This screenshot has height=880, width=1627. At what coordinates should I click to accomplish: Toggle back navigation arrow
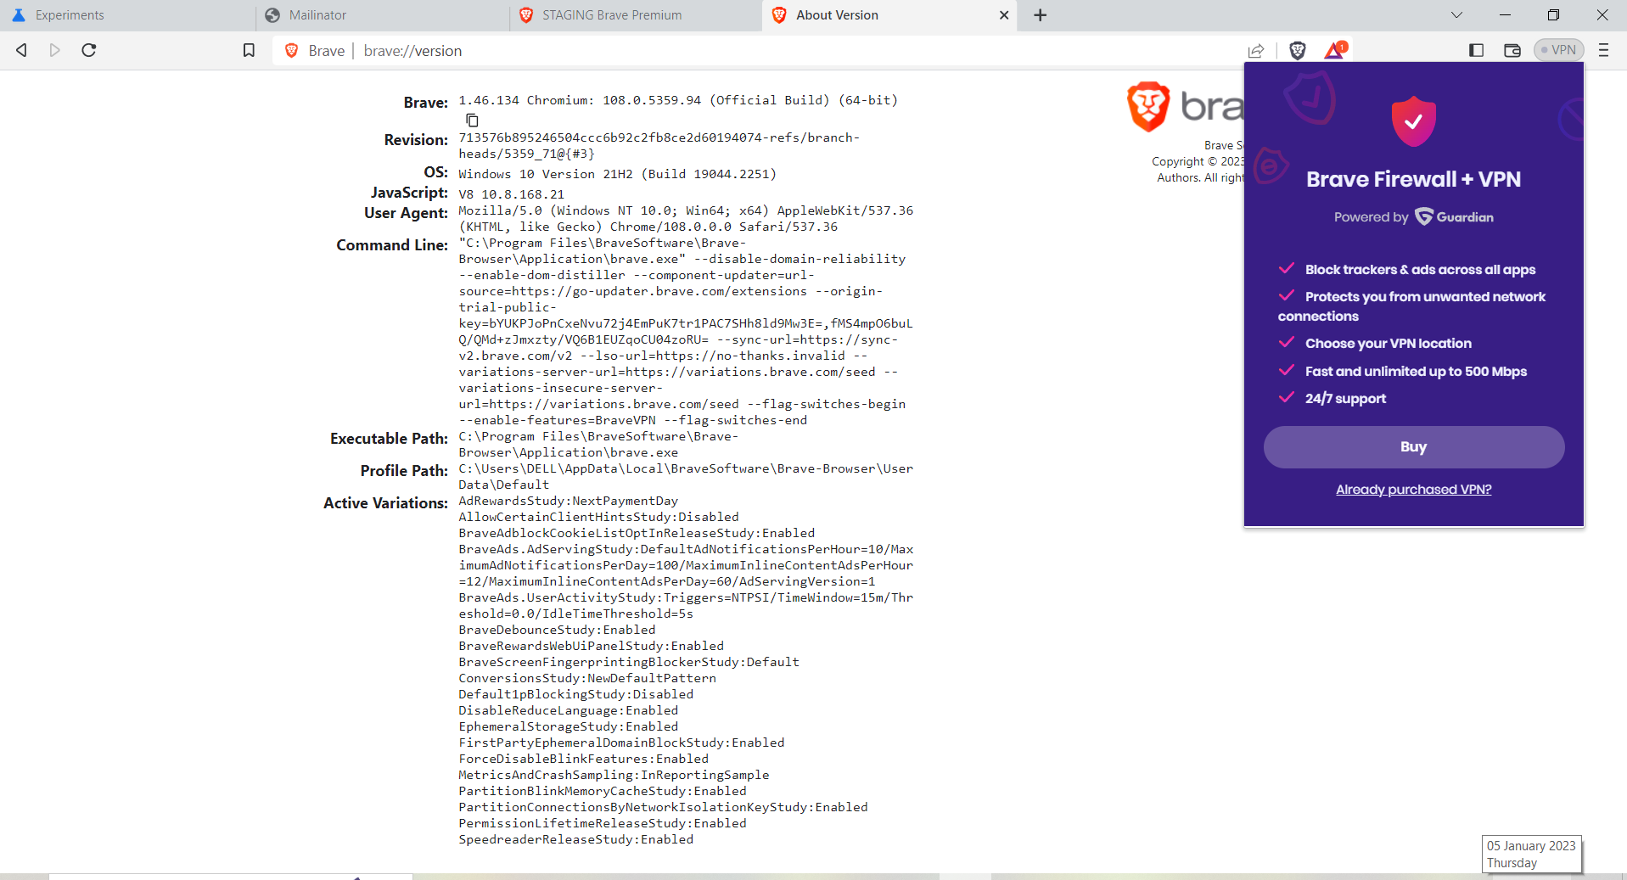click(21, 50)
